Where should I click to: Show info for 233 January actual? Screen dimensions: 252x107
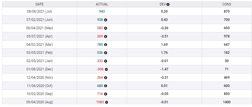click(105, 61)
